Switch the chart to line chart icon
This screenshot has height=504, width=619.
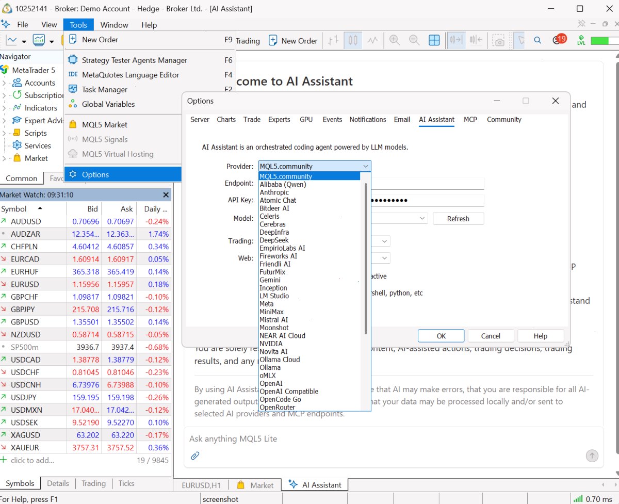(x=372, y=40)
